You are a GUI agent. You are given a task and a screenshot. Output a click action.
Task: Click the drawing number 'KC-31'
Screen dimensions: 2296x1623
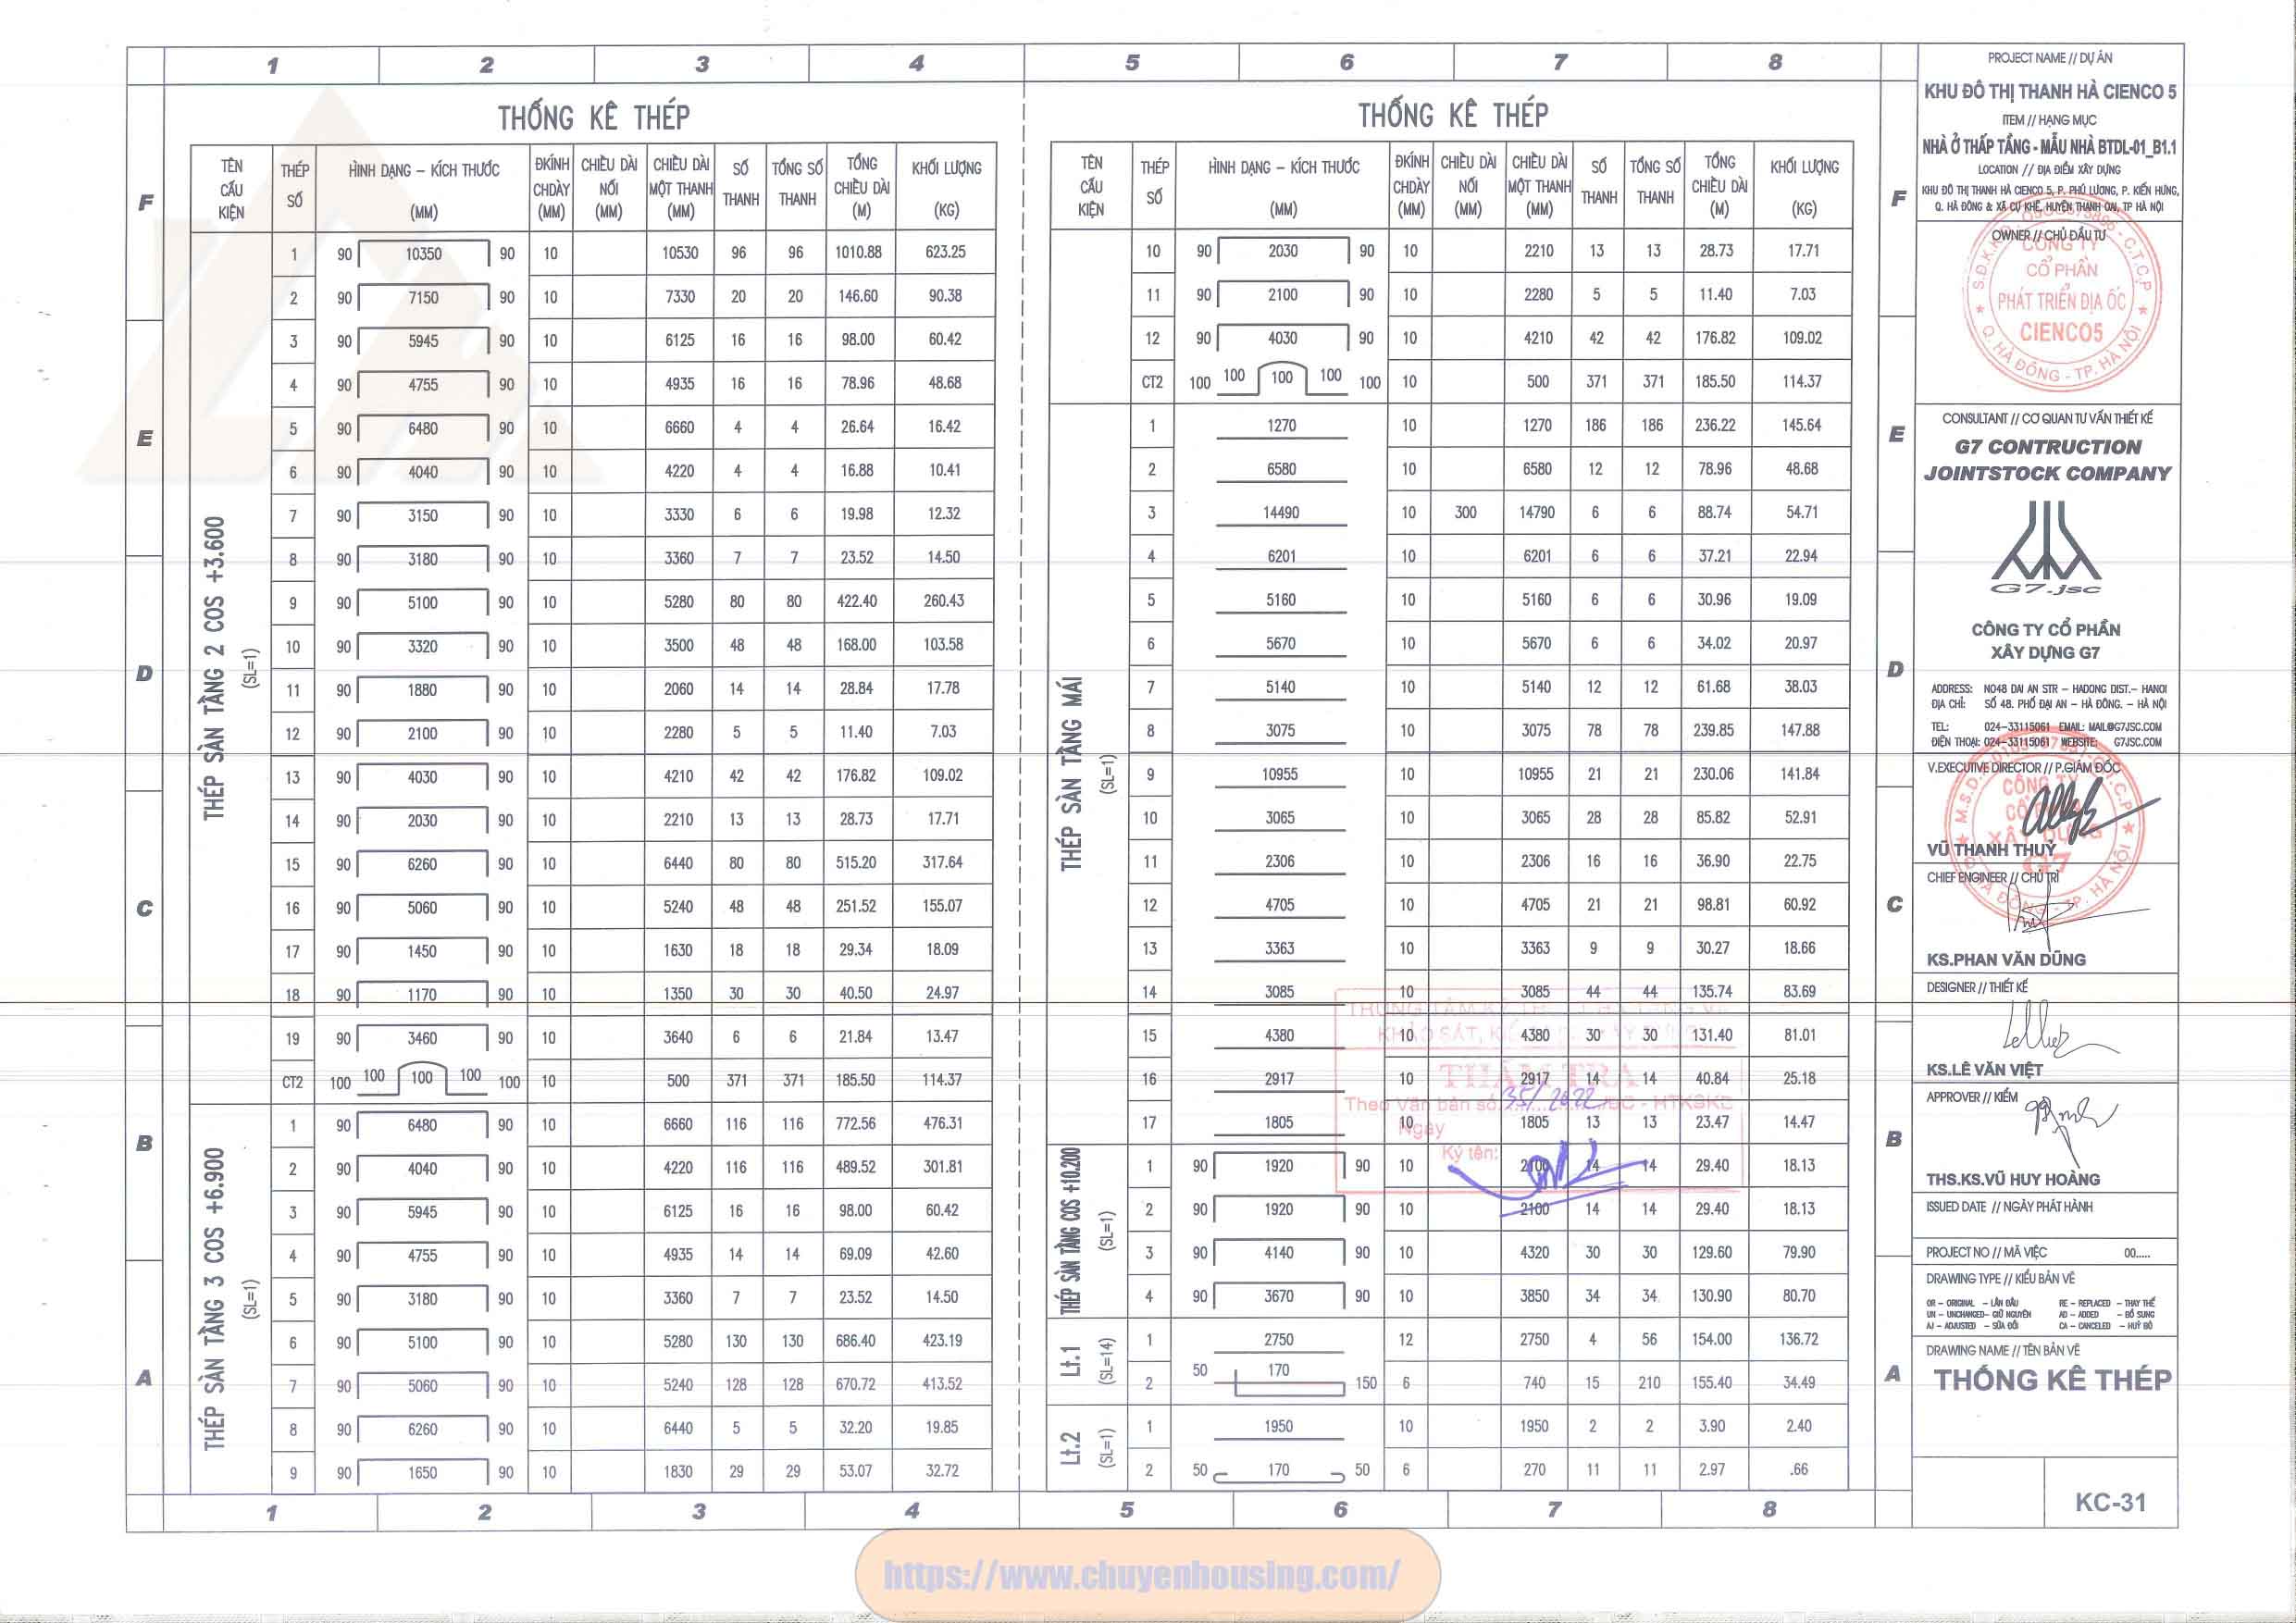(x=2110, y=1503)
